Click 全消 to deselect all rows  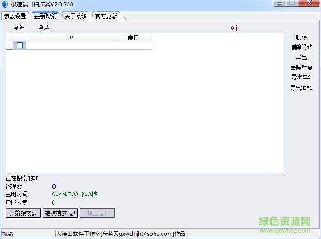(44, 28)
